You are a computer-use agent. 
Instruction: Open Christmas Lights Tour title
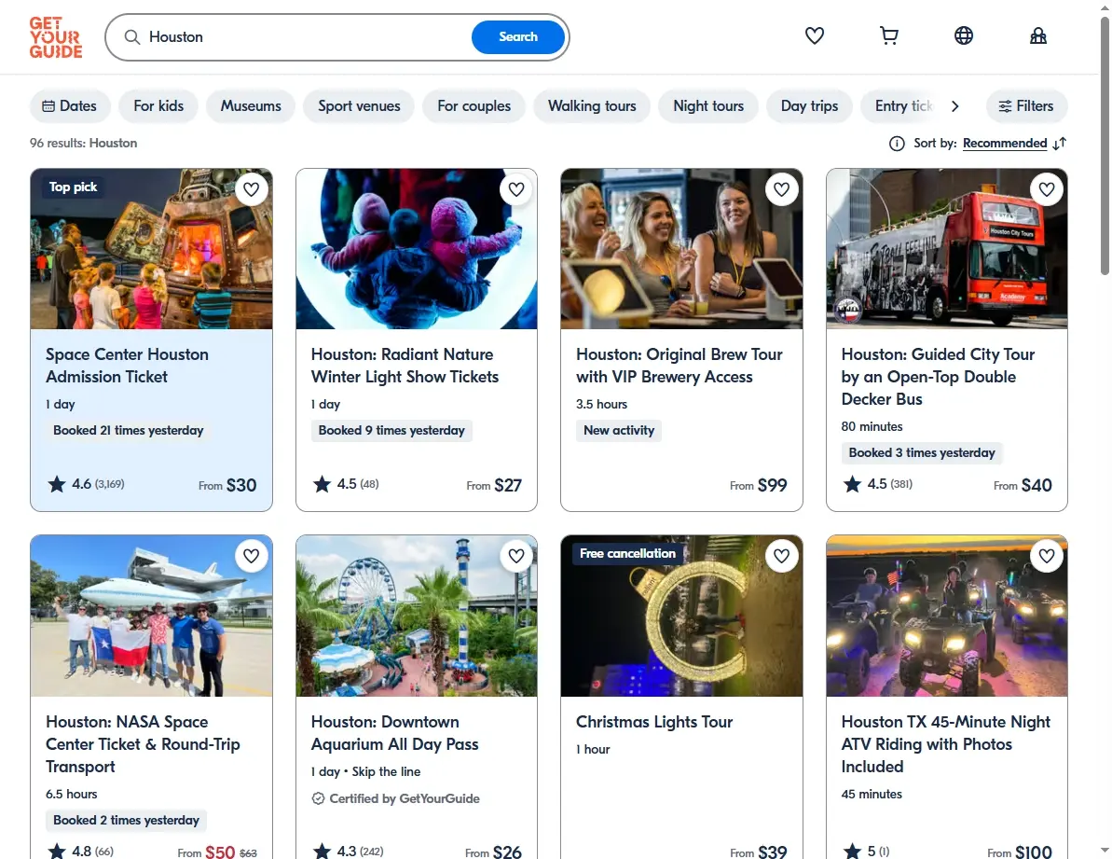(653, 722)
